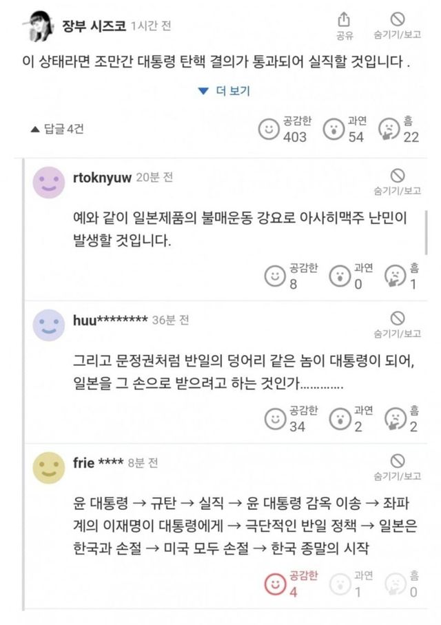Image resolution: width=441 pixels, height=625 pixels.
Task: React 공감한 smiley on main post (403)
Action: [x=269, y=129]
